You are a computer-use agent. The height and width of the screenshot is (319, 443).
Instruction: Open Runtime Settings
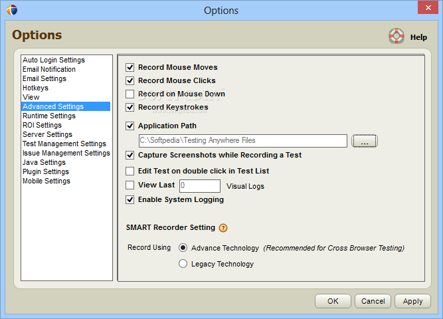pyautogui.click(x=49, y=116)
